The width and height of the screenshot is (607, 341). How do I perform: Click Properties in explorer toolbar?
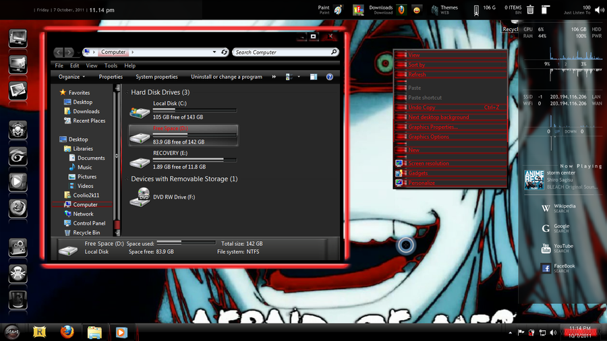(111, 77)
